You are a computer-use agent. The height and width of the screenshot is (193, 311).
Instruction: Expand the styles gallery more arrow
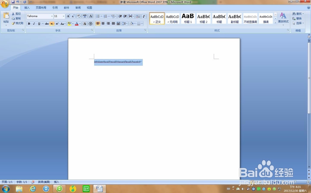[x=275, y=23]
